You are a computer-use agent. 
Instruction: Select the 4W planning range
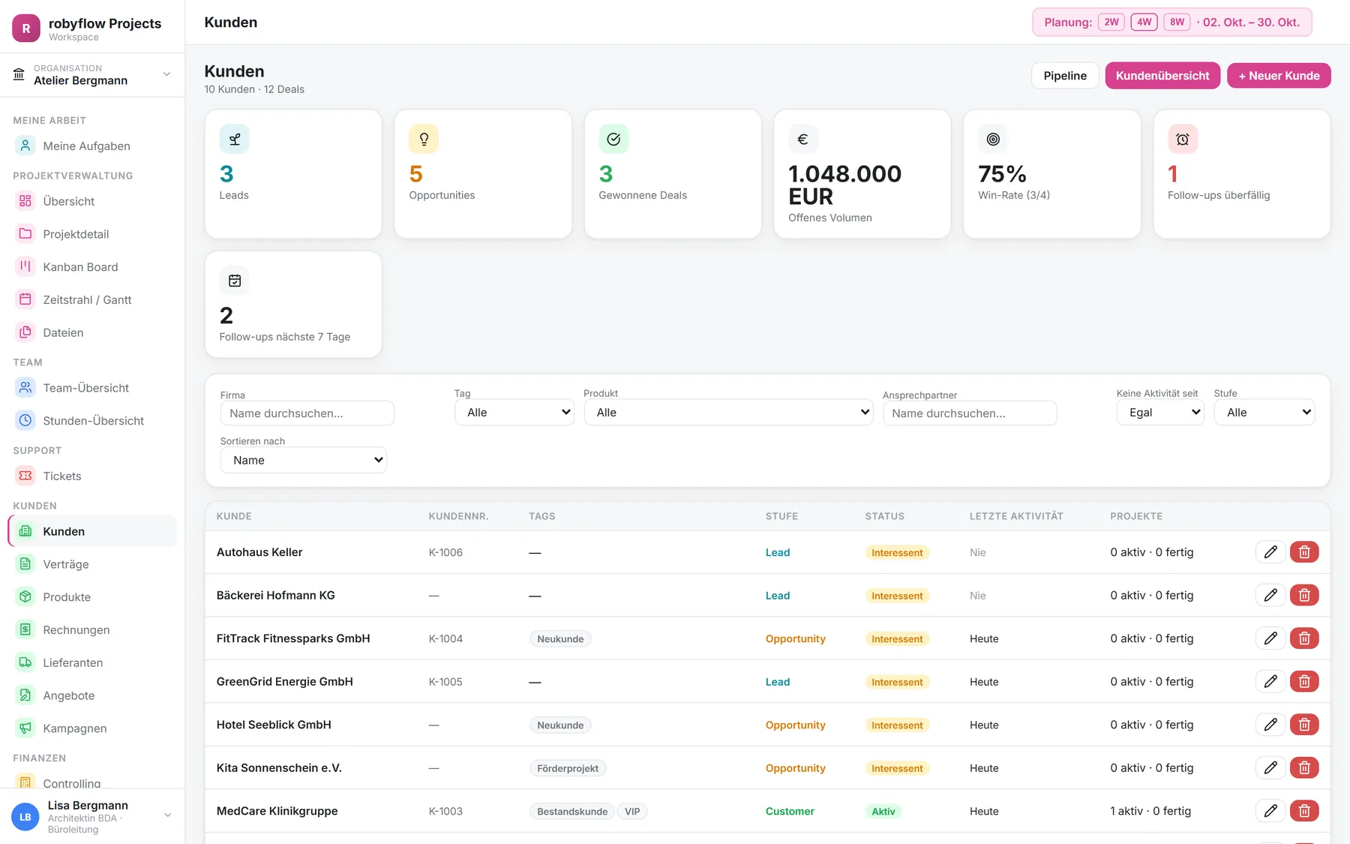pyautogui.click(x=1144, y=23)
